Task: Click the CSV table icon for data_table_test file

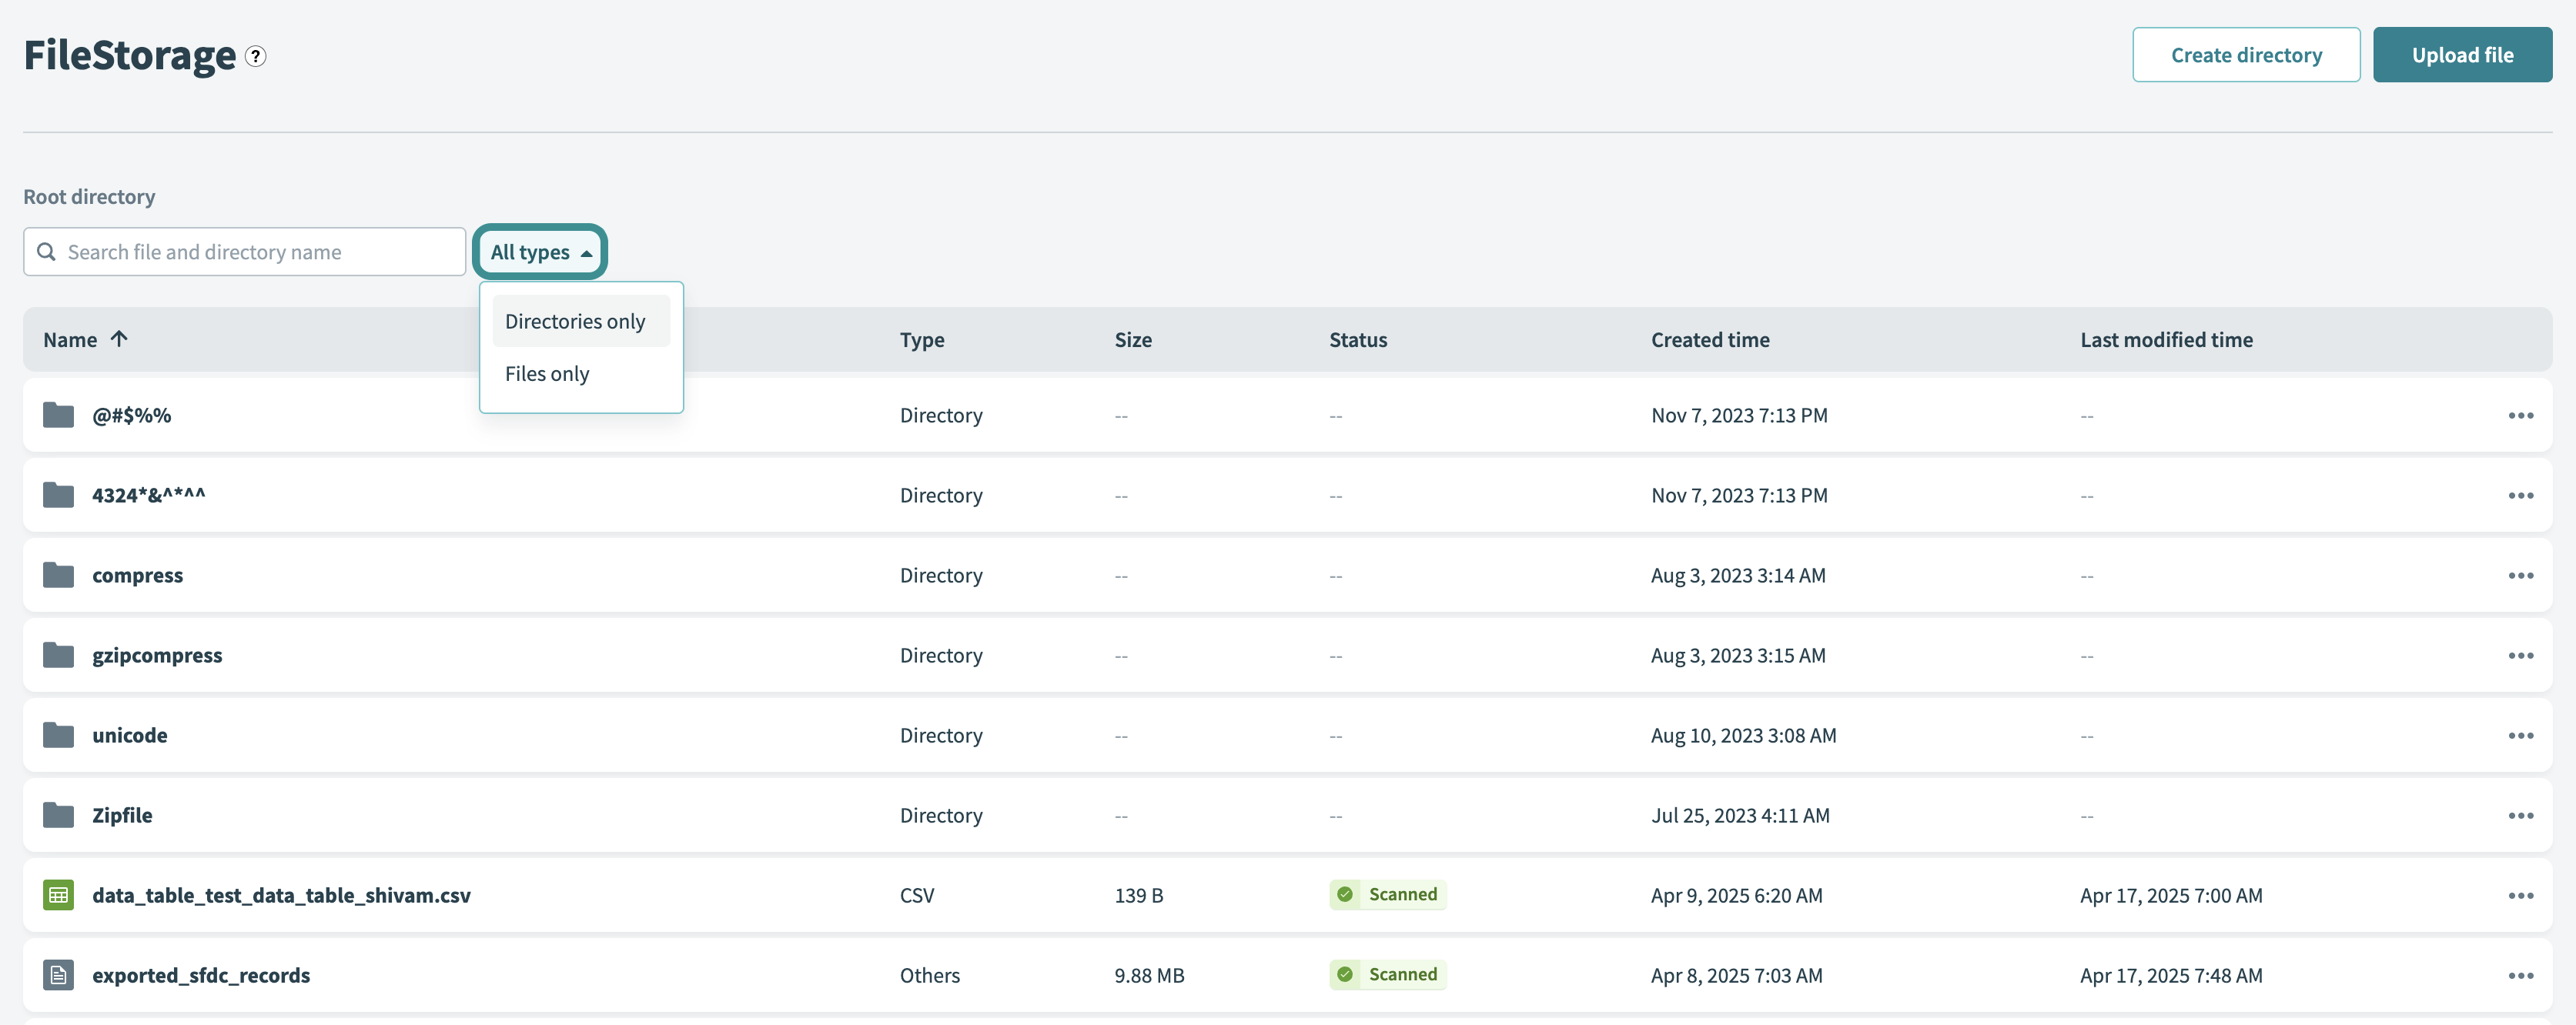Action: tap(58, 894)
